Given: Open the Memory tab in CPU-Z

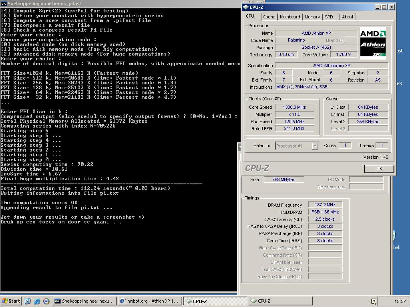Looking at the screenshot, I should pyautogui.click(x=312, y=17).
